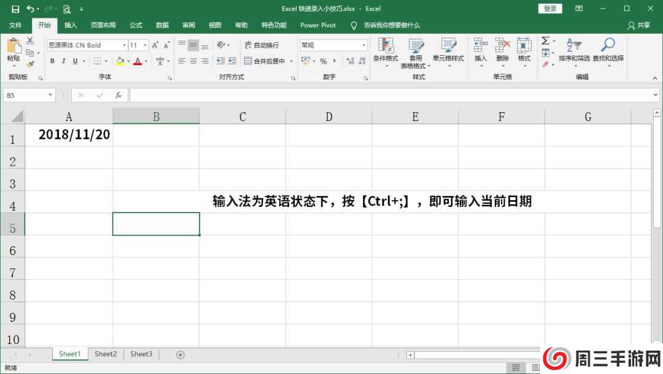663x374 pixels.
Task: Click the Percent Style icon
Action: pyautogui.click(x=324, y=61)
